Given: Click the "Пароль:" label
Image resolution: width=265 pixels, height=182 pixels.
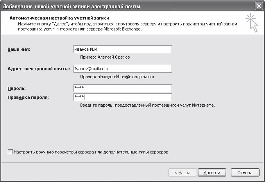Looking at the screenshot, I should (x=17, y=88).
